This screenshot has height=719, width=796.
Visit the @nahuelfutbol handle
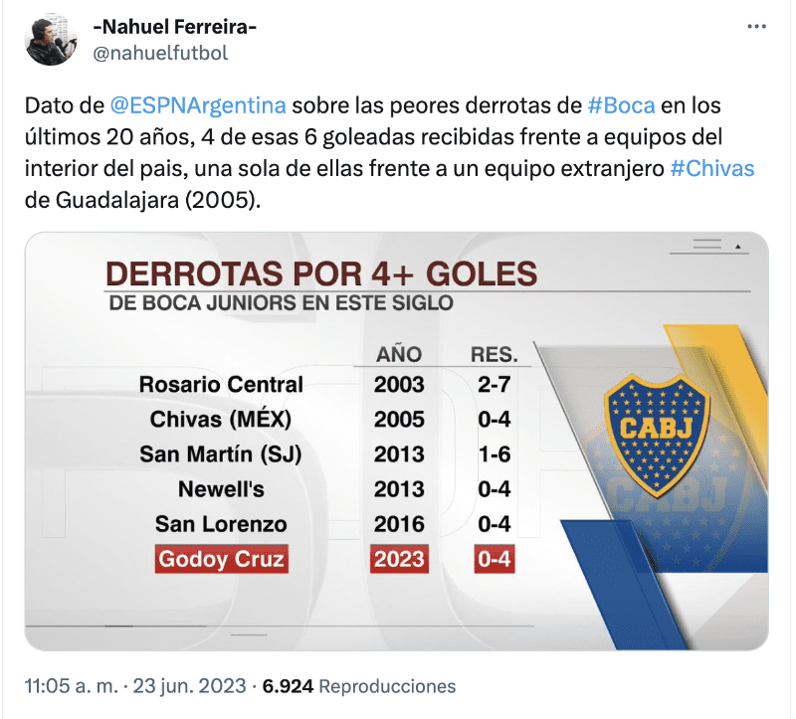coord(160,54)
